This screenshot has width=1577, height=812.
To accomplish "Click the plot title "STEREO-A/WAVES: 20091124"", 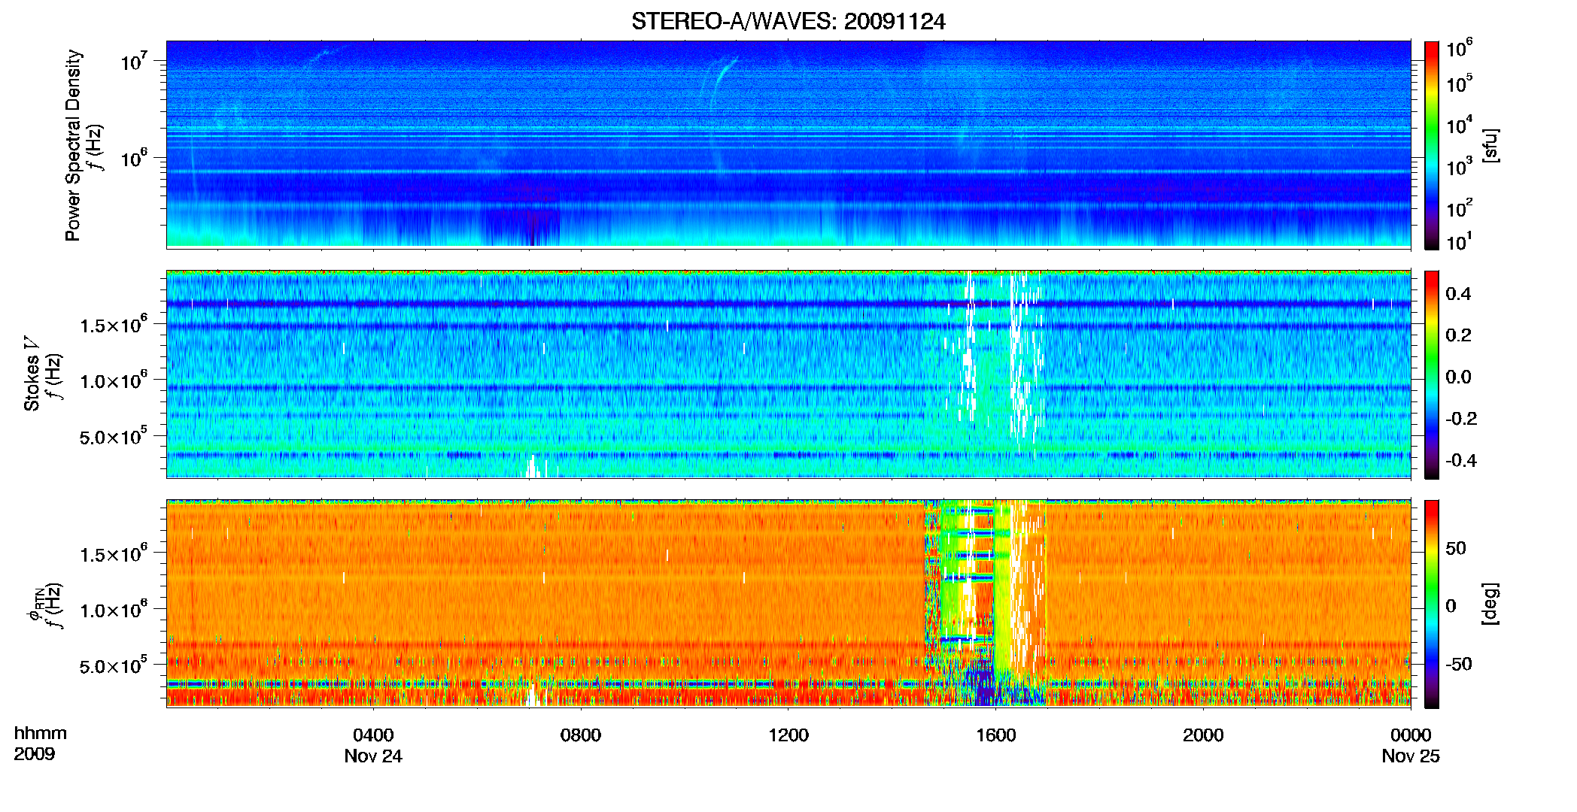I will coord(788,21).
